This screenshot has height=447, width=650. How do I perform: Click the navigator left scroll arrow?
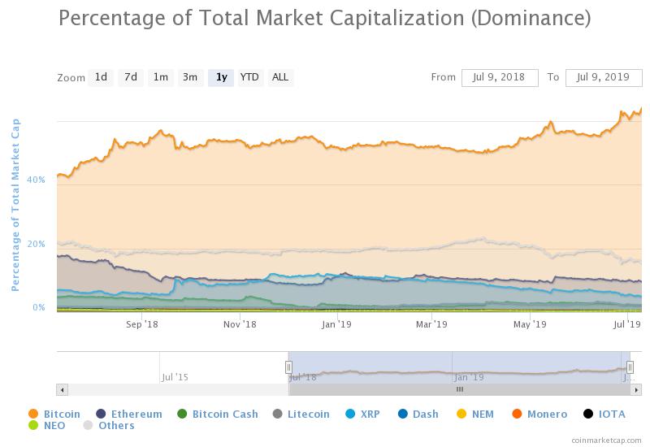pos(61,389)
